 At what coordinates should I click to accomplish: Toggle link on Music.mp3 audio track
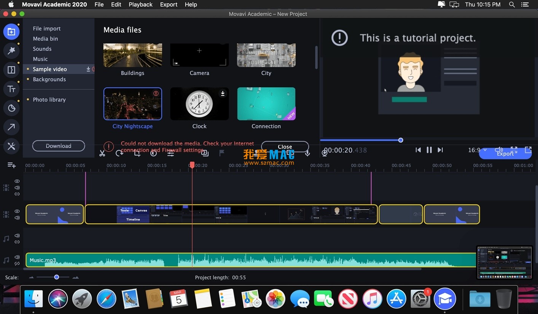[17, 264]
